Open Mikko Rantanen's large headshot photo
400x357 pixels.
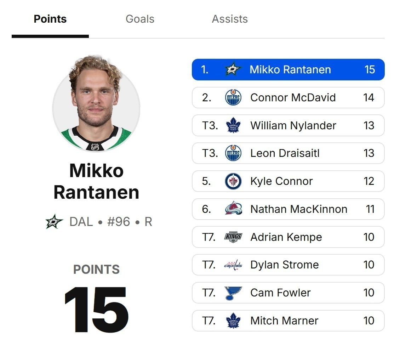click(x=96, y=104)
